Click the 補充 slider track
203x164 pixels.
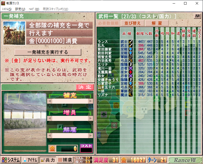[x=70, y=101]
